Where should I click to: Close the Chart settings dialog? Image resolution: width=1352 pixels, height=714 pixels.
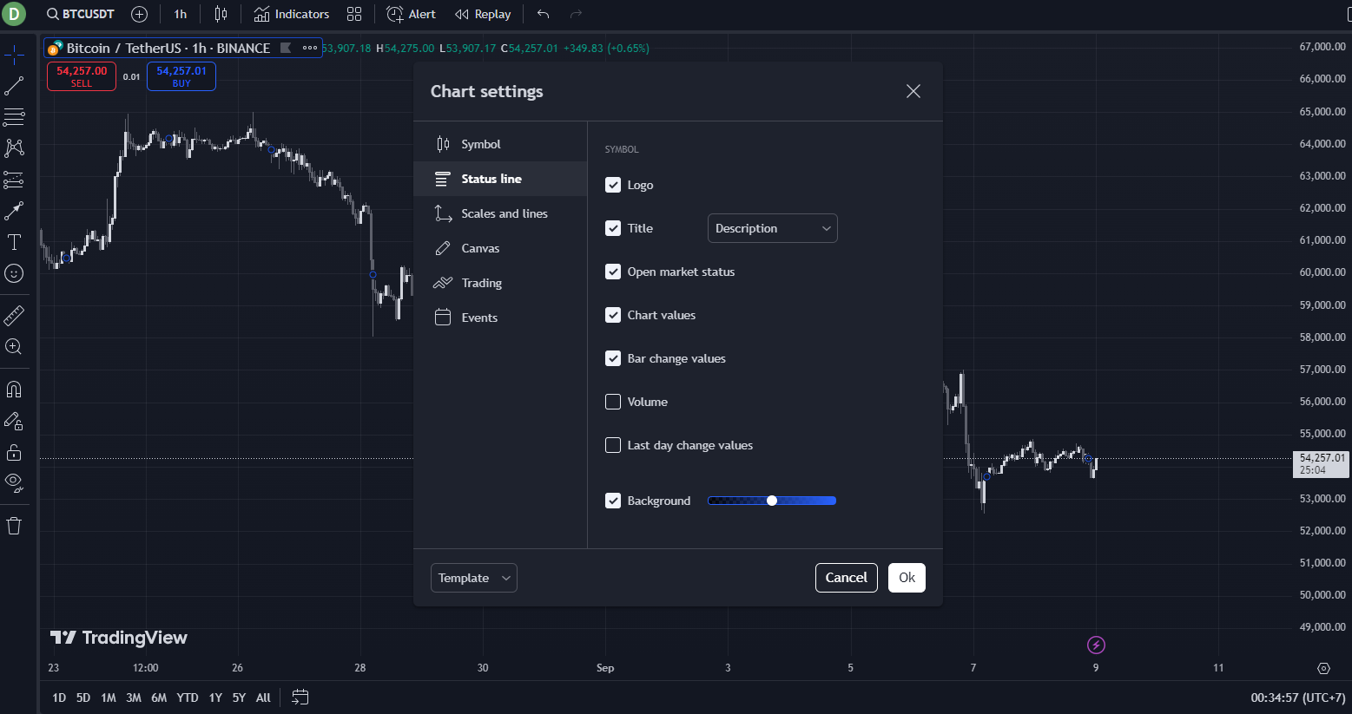913,91
